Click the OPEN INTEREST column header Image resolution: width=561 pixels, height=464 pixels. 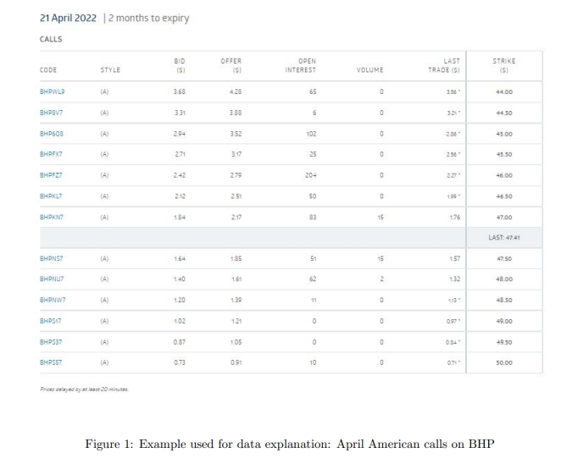click(301, 66)
